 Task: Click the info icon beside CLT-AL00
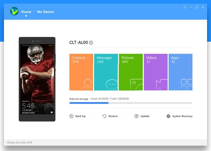click(91, 43)
